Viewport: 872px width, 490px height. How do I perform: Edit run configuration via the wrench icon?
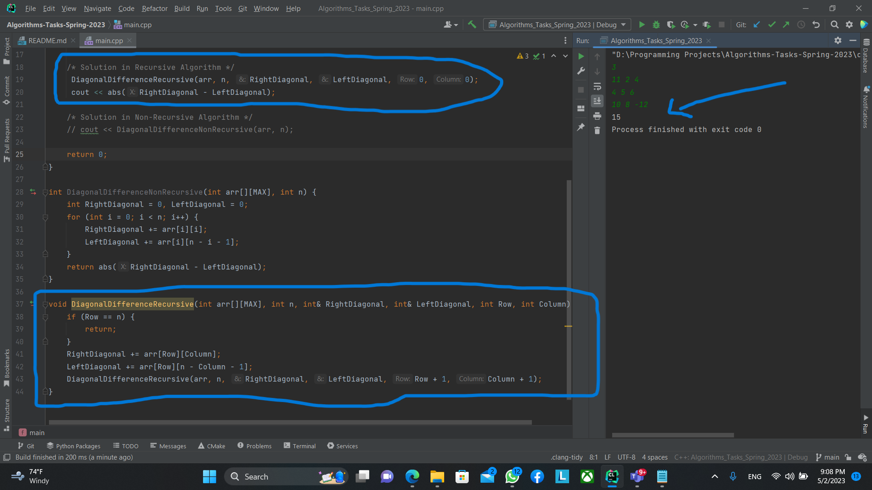click(580, 71)
